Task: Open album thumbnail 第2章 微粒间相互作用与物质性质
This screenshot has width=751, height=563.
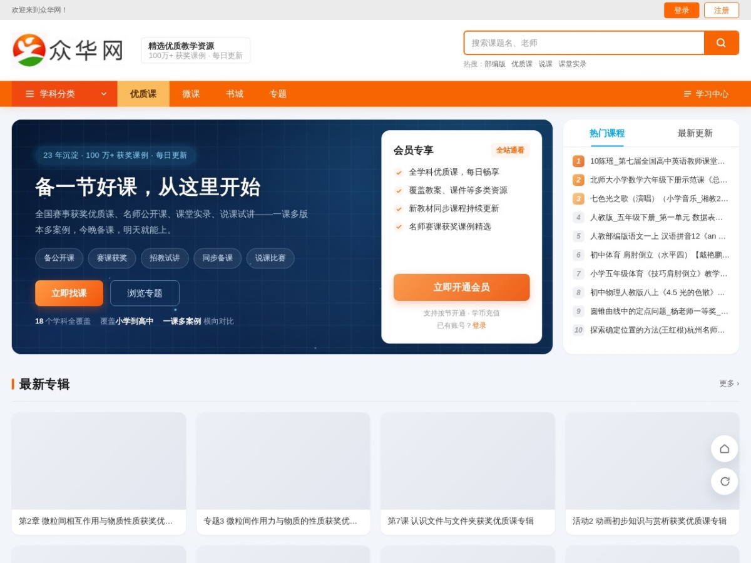Action: (x=99, y=461)
